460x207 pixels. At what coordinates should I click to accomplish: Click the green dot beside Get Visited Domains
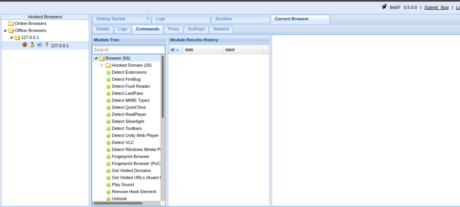tap(108, 171)
